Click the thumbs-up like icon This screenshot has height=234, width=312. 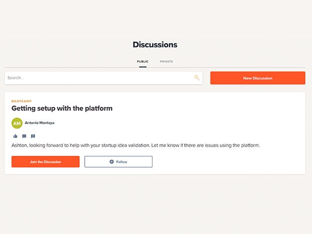[x=15, y=136]
